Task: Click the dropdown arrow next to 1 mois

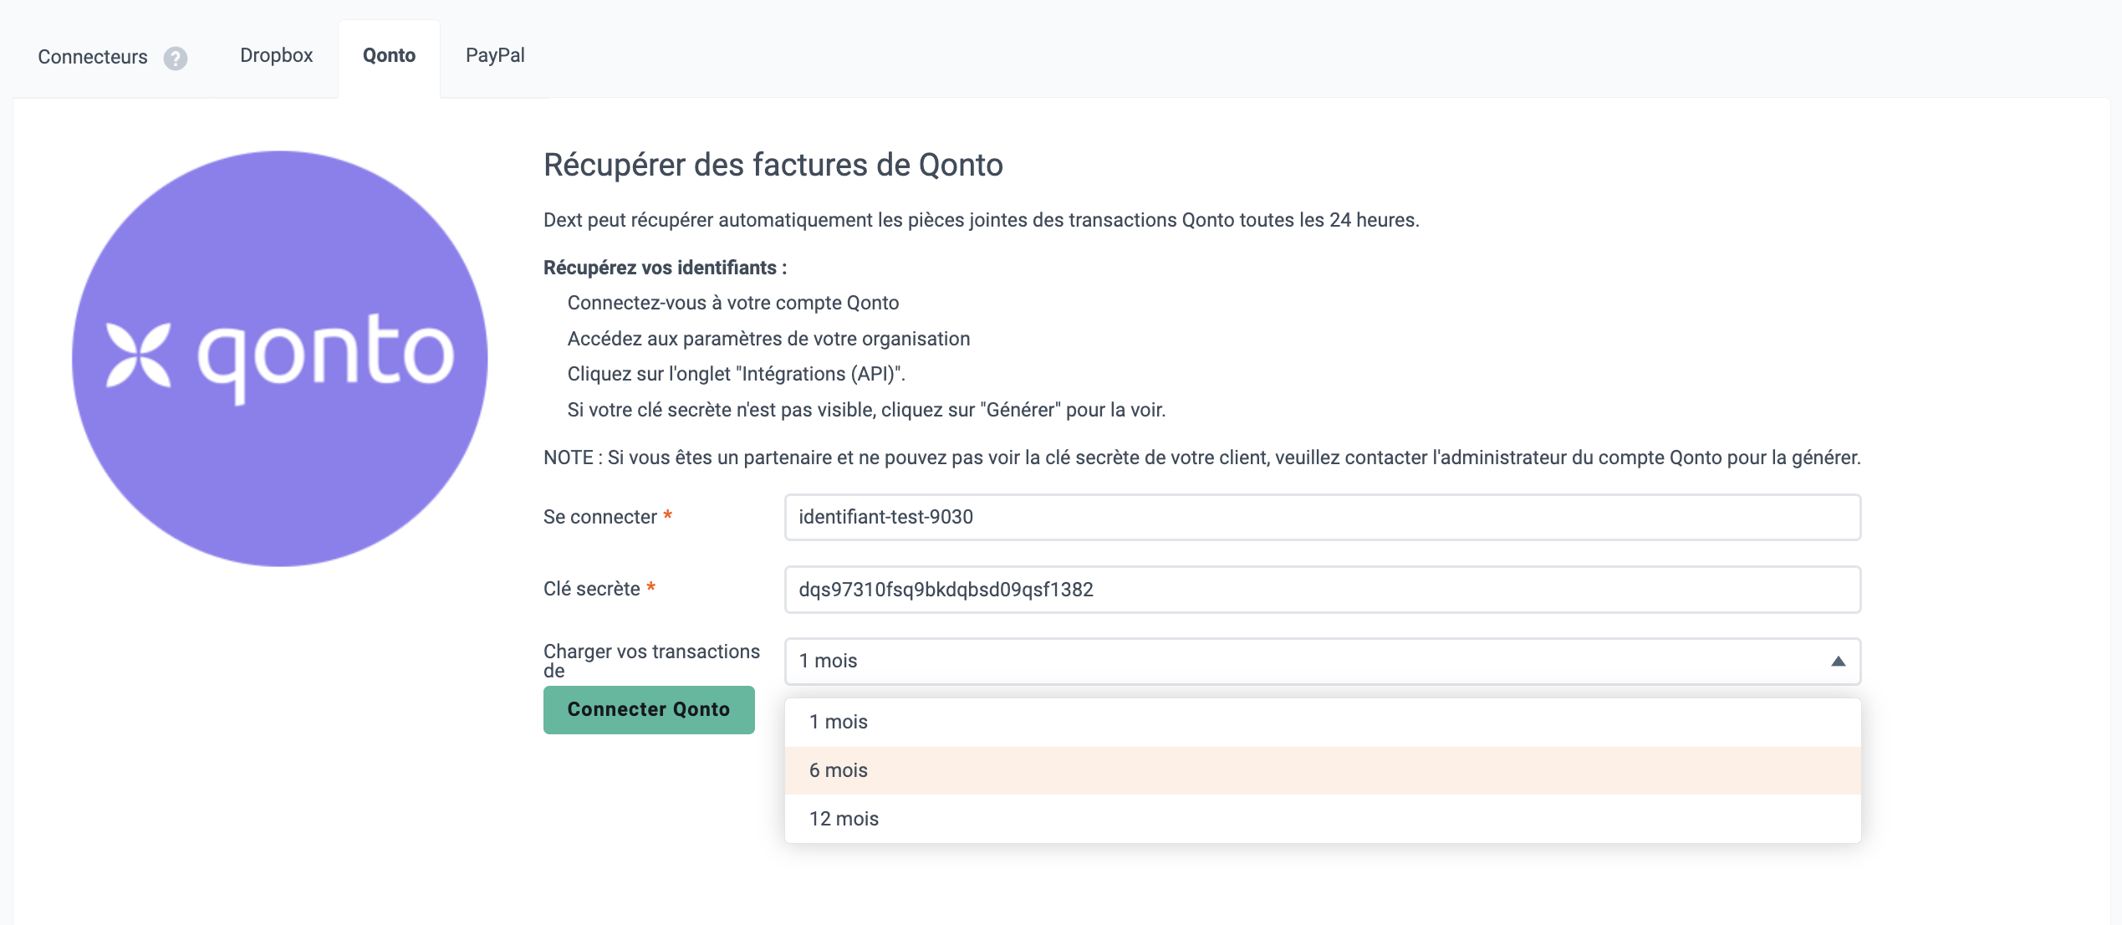Action: (1838, 661)
